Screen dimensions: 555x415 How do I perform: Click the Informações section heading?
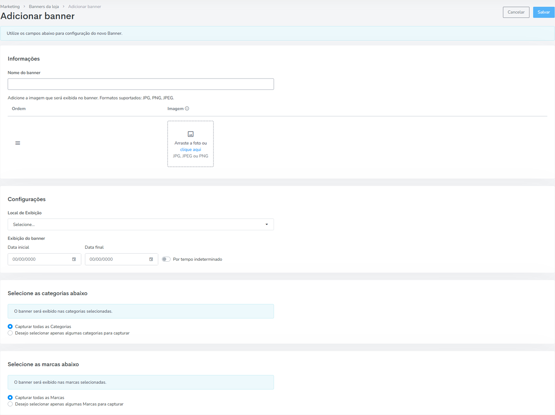[24, 59]
